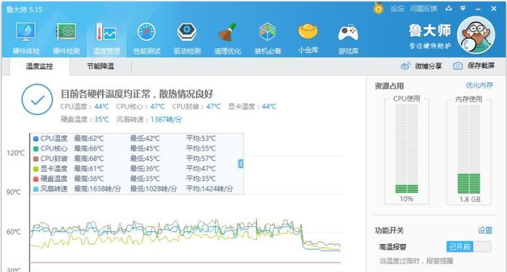The height and width of the screenshot is (272, 507).
Task: Collapse the temperature legend panel arrow
Action: tap(240, 164)
